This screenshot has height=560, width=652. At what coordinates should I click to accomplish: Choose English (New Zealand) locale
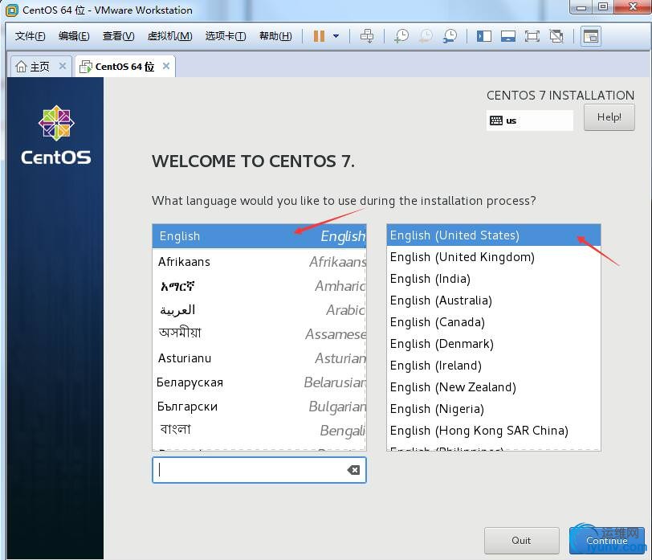(x=494, y=387)
